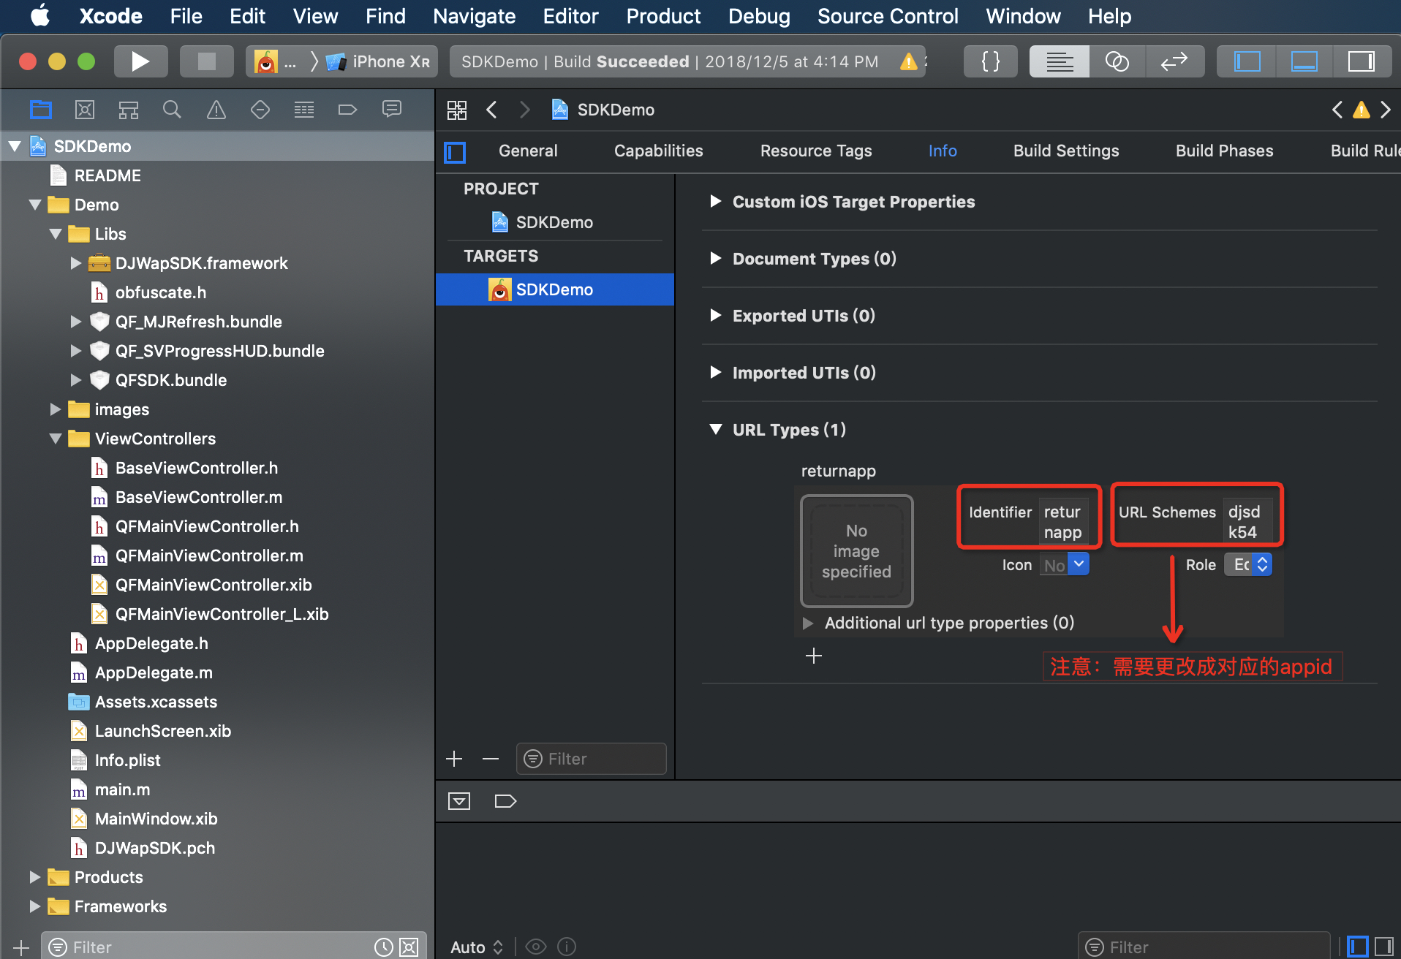Image resolution: width=1401 pixels, height=959 pixels.
Task: Jump to the next issue arrow
Action: coord(1386,110)
